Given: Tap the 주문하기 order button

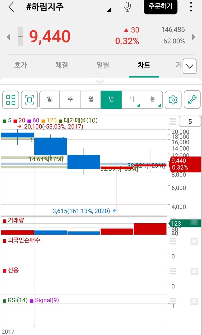Looking at the screenshot, I should [x=160, y=7].
